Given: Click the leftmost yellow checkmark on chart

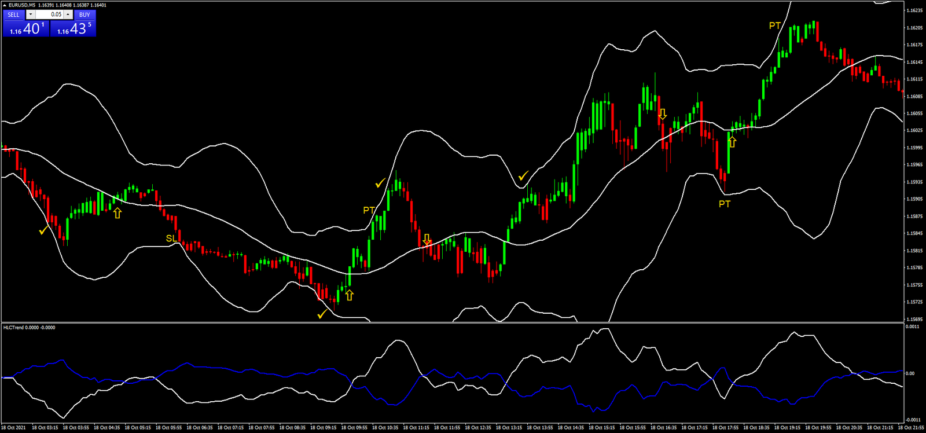Looking at the screenshot, I should pyautogui.click(x=43, y=231).
